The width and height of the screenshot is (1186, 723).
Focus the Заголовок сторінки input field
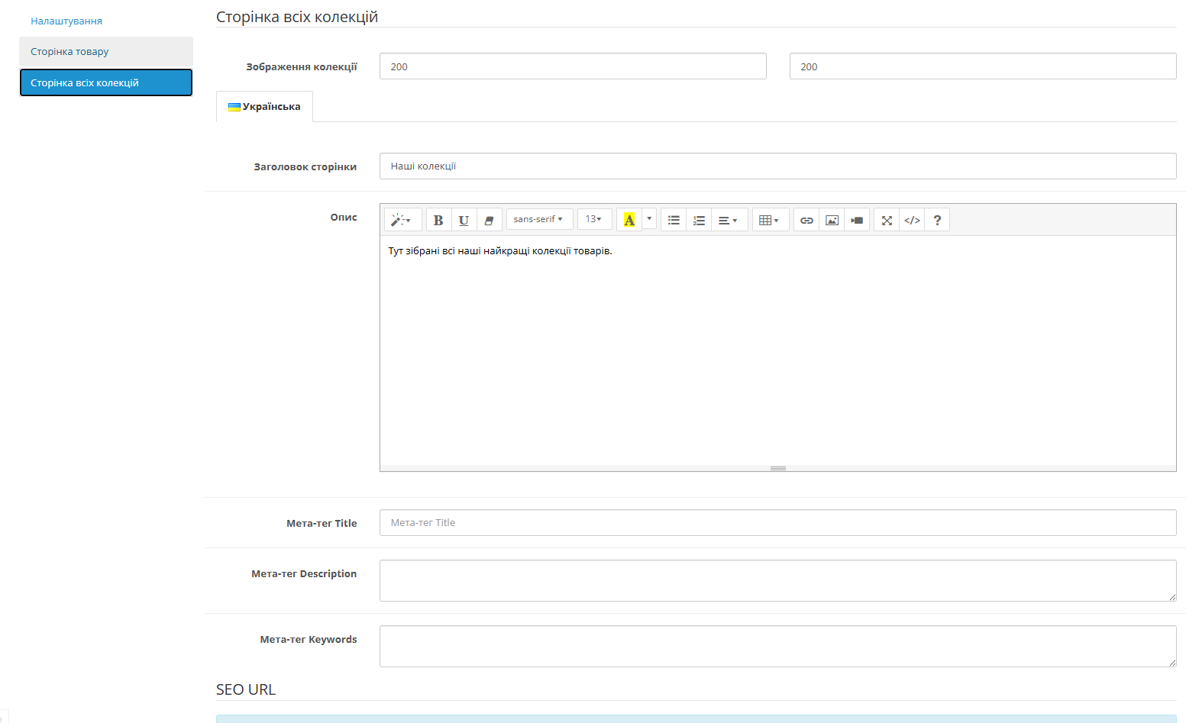[777, 166]
